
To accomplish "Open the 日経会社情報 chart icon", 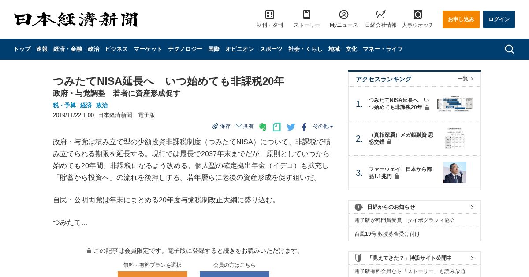I will 381,15.
